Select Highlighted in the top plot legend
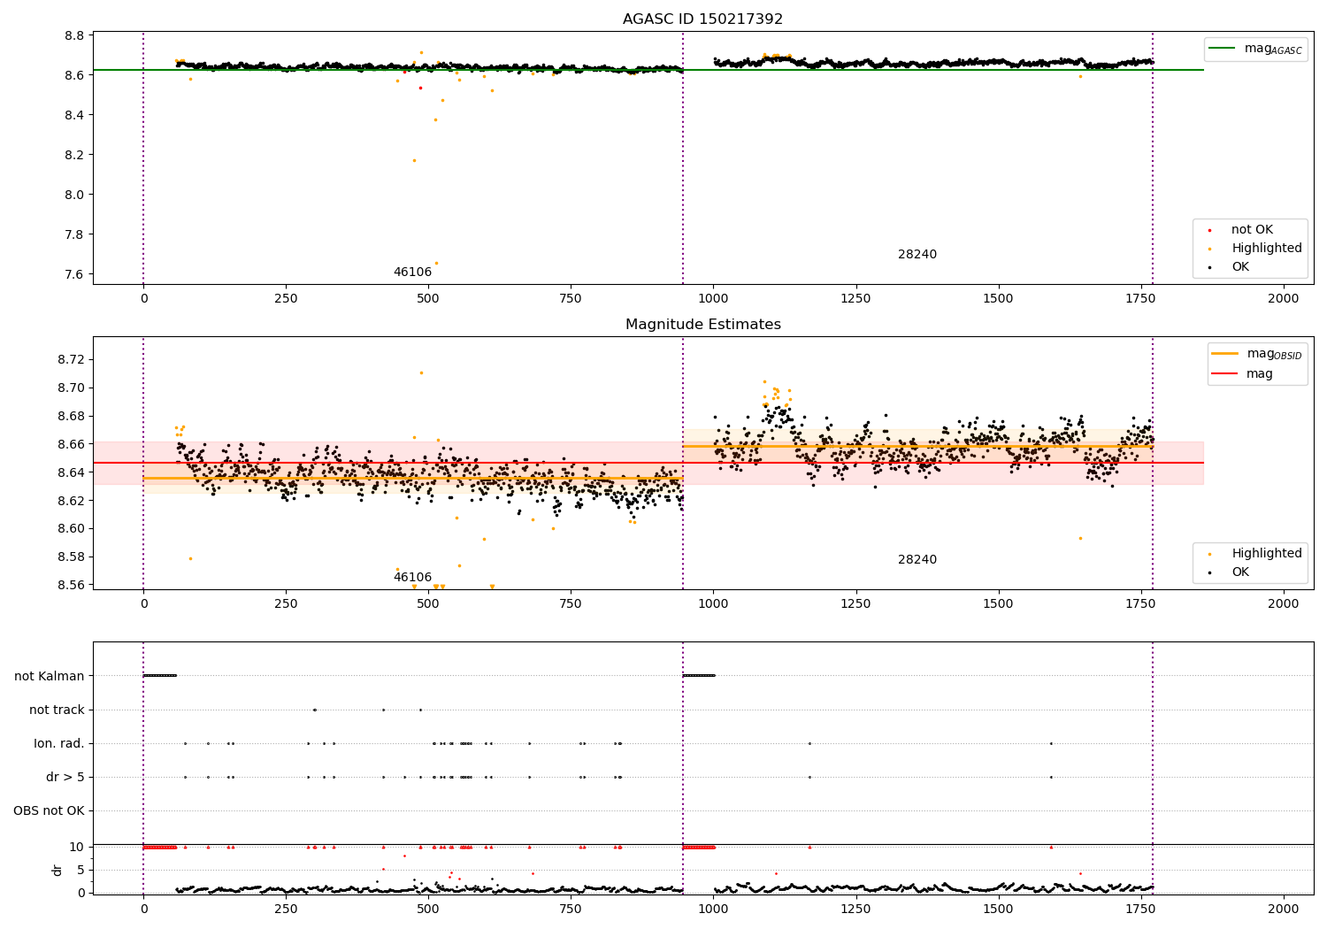The height and width of the screenshot is (929, 1327). click(x=1257, y=249)
